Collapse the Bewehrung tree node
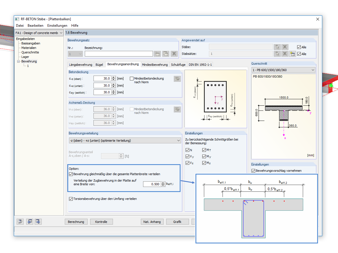This screenshot has height=253, width=338. tap(18, 61)
